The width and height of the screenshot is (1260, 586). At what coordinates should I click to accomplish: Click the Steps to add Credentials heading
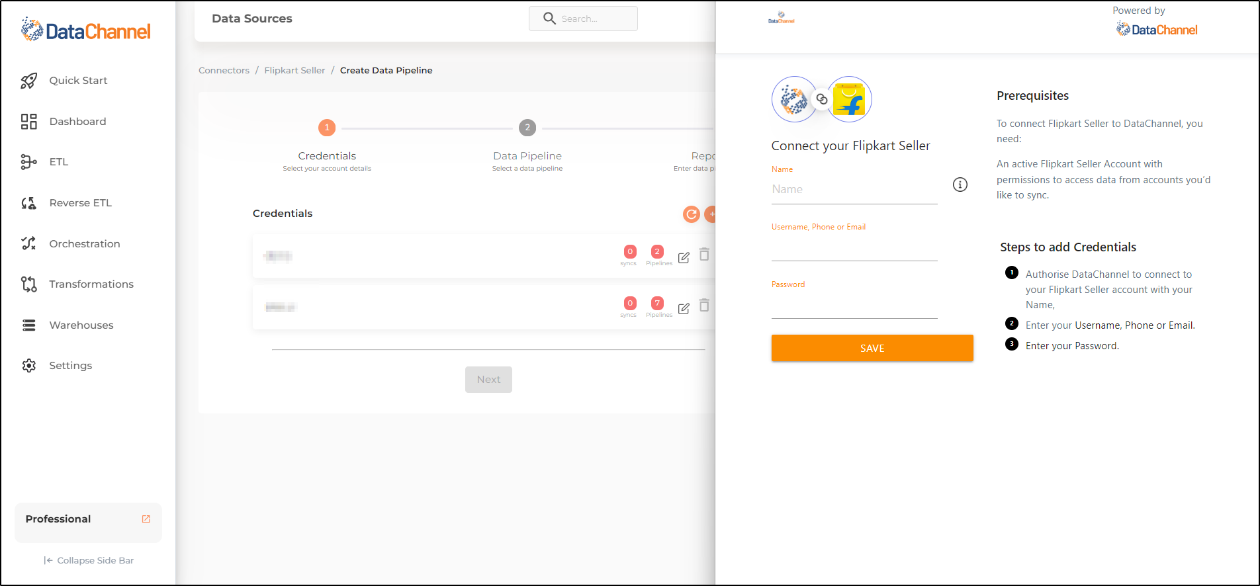[1068, 247]
